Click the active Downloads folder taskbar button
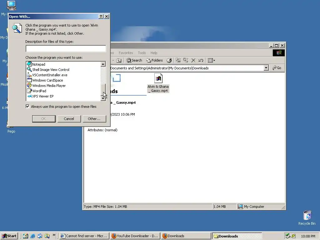Screen dimensions: 320x240 (237, 236)
